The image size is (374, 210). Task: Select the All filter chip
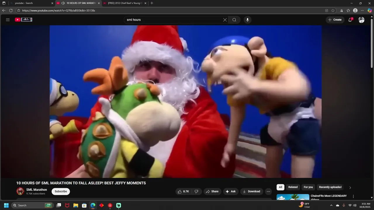click(280, 187)
